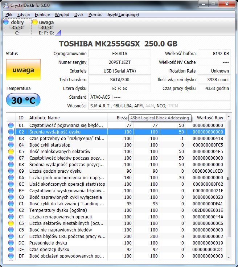Sort by the Attribute Name column header
Screen dimensions: 238x267
coord(67,118)
